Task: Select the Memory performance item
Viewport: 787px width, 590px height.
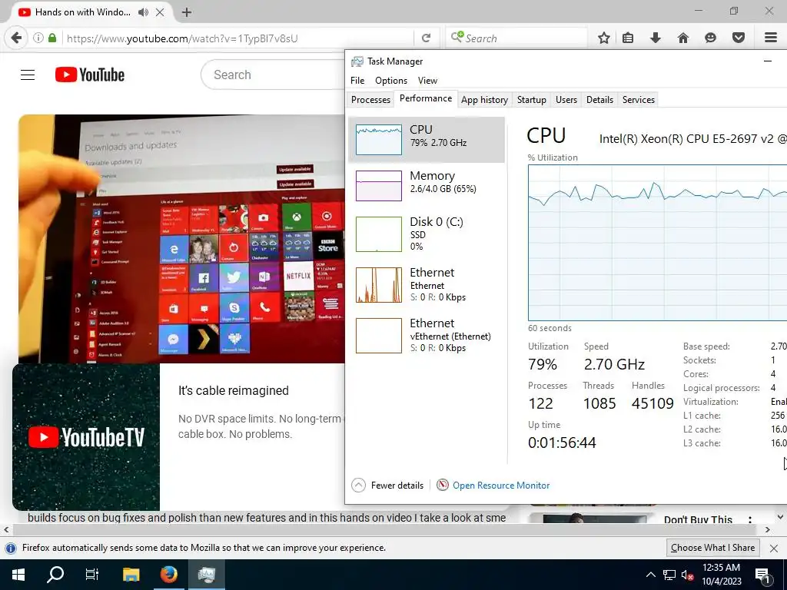Action: tap(426, 185)
